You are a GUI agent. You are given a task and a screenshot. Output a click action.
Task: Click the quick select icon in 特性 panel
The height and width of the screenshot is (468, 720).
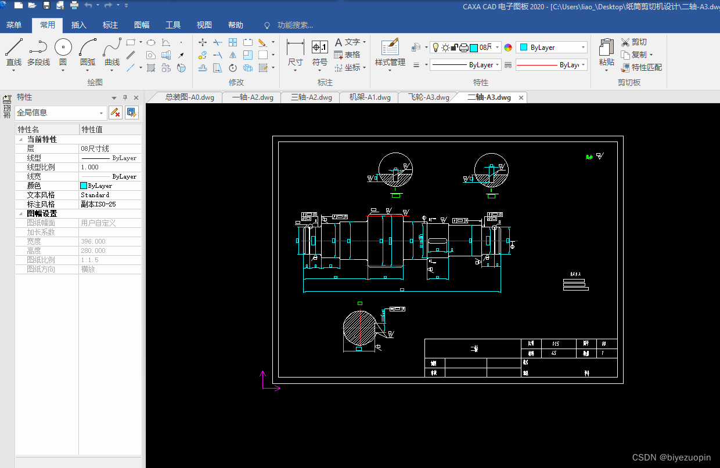(x=132, y=113)
